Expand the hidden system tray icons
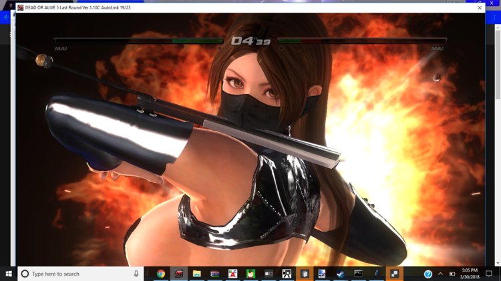 pos(440,274)
